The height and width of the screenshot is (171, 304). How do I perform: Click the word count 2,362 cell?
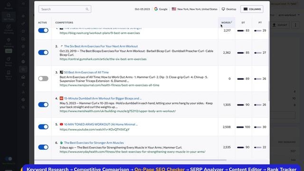click(227, 53)
